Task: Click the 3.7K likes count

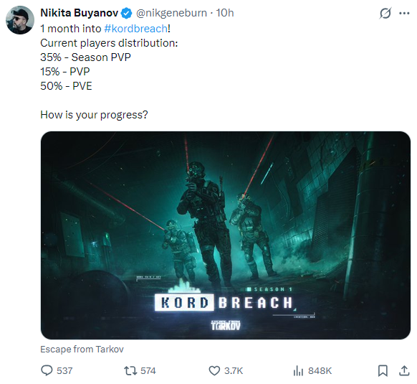Action: point(234,370)
